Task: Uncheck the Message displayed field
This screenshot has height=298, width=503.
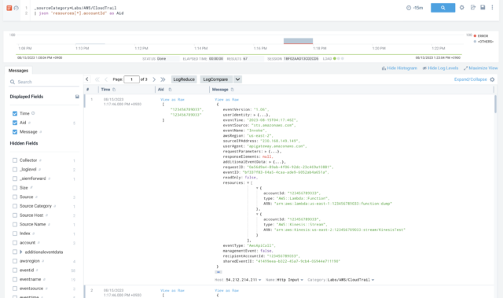Action: [x=15, y=132]
